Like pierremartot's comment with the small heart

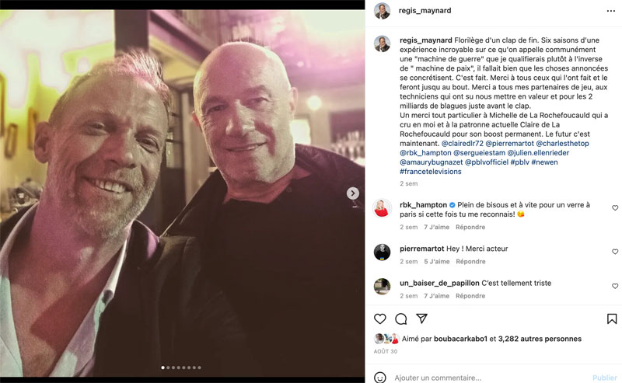tap(615, 252)
